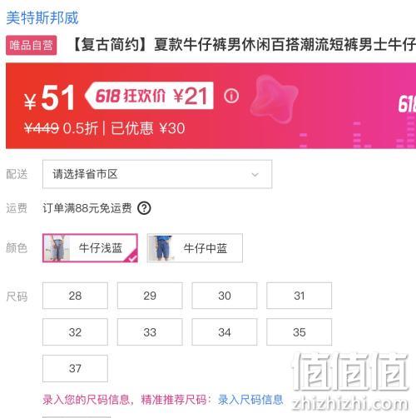Pick size 30
This screenshot has width=416, height=418.
(x=225, y=296)
